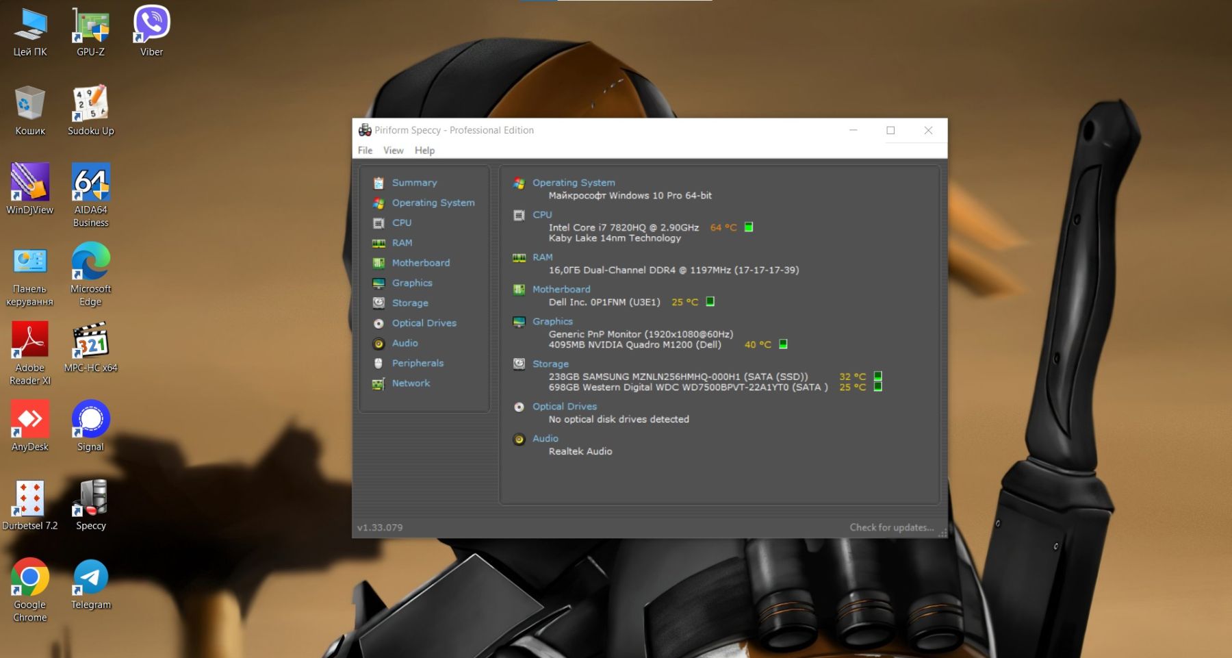The image size is (1232, 658).
Task: Select the AnyDesk desktop shortcut
Action: 30,427
